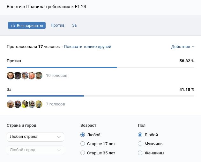Click first voter avatar under За
201x162 pixels.
pos(11,104)
